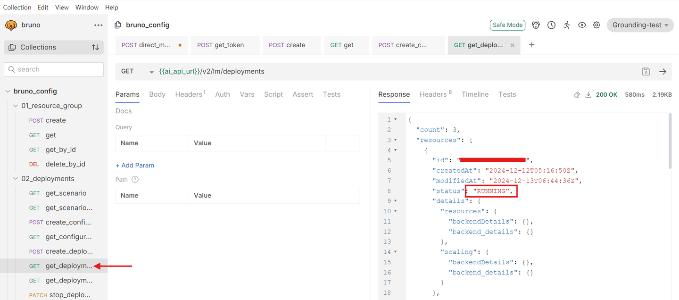Click the search magnifier icon
Viewport: 679px width, 300px height.
[x=11, y=69]
